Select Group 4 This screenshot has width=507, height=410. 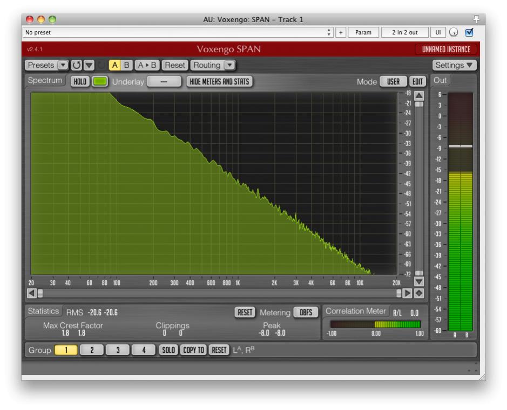click(x=144, y=350)
